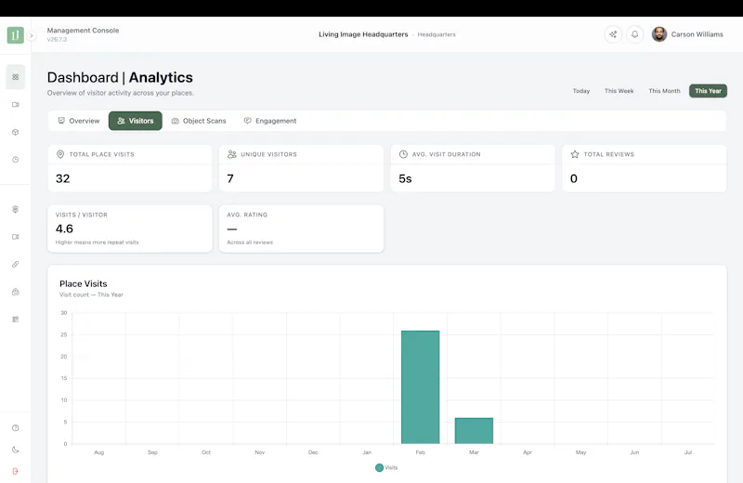Open the clock history sidebar icon

click(x=15, y=160)
